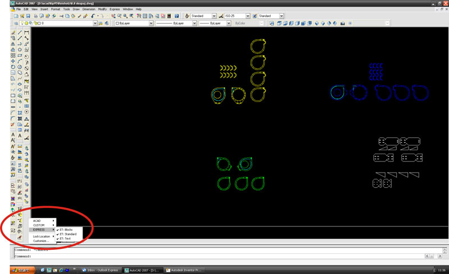The width and height of the screenshot is (449, 274).
Task: Toggle the ET: Standard toolbar checkmark
Action: tap(68, 234)
